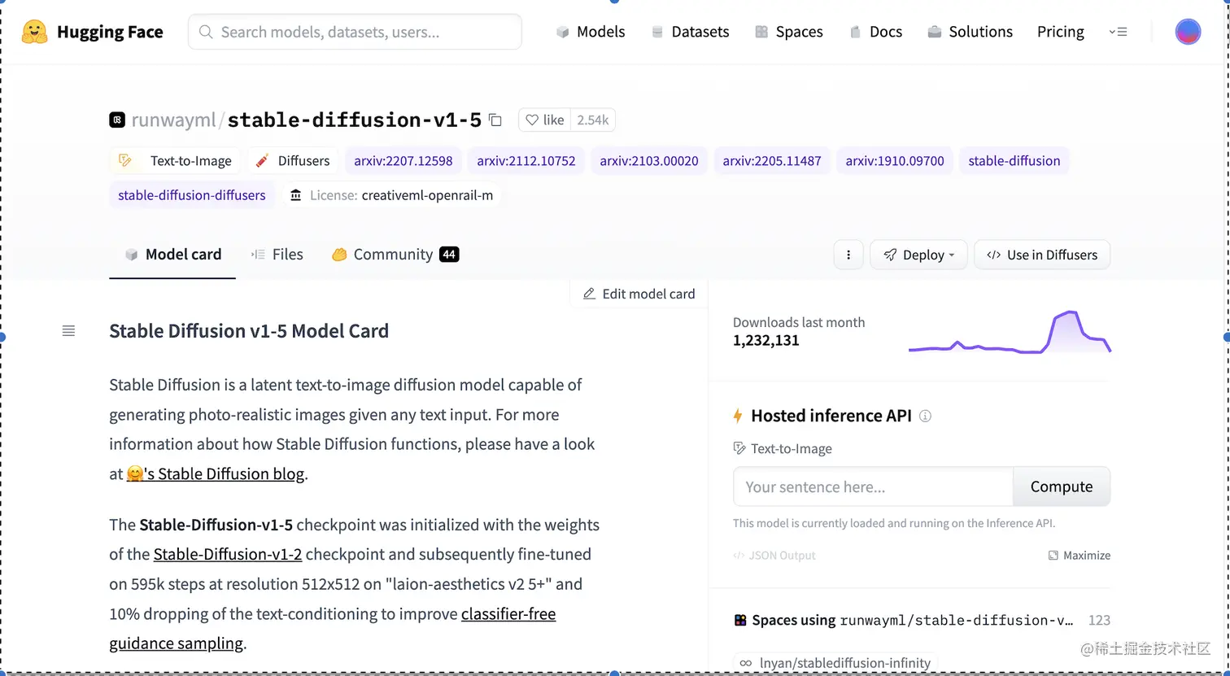Click the creativeml-openrail-m license tag
The image size is (1230, 676).
point(390,195)
